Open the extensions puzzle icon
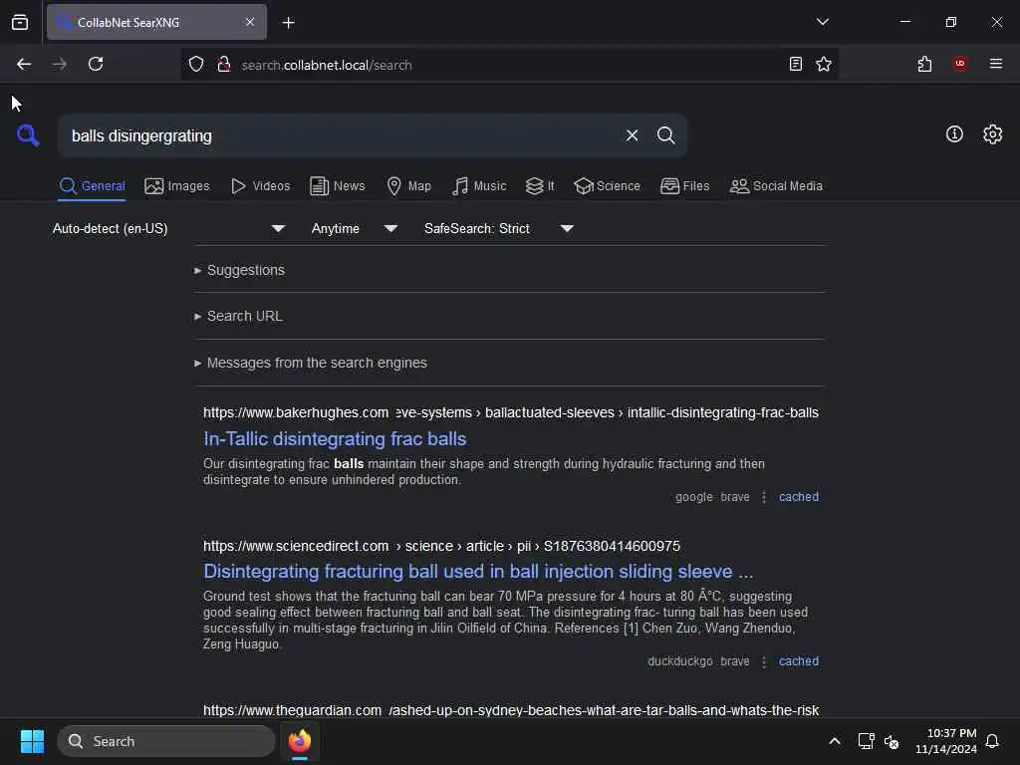Screen dimensions: 1020x765 pos(924,64)
